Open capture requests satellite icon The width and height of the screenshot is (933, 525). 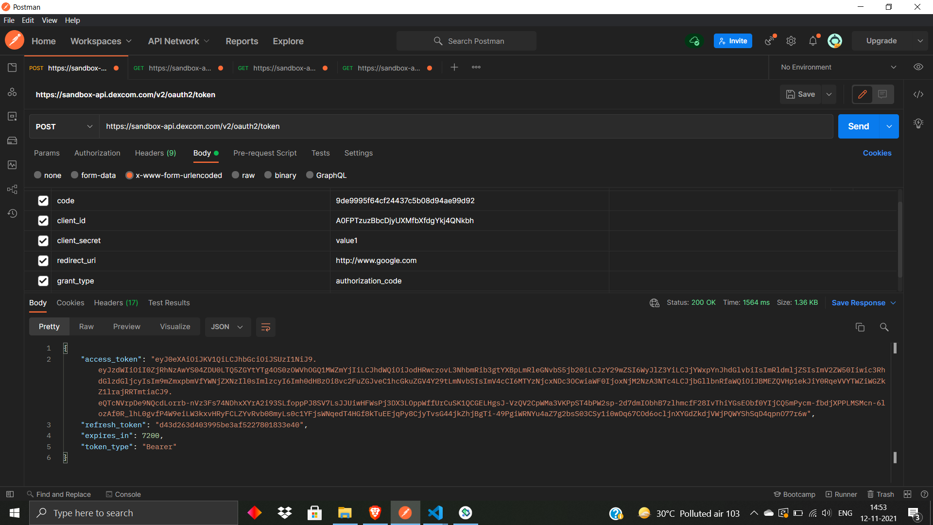[x=770, y=41]
